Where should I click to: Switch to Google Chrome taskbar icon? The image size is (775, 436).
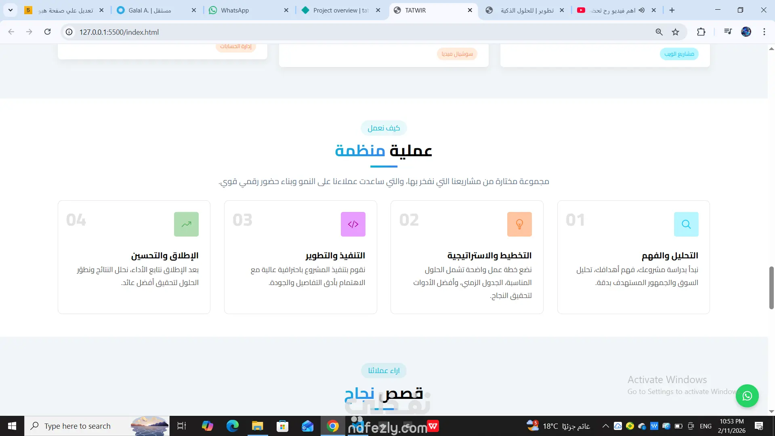click(333, 426)
